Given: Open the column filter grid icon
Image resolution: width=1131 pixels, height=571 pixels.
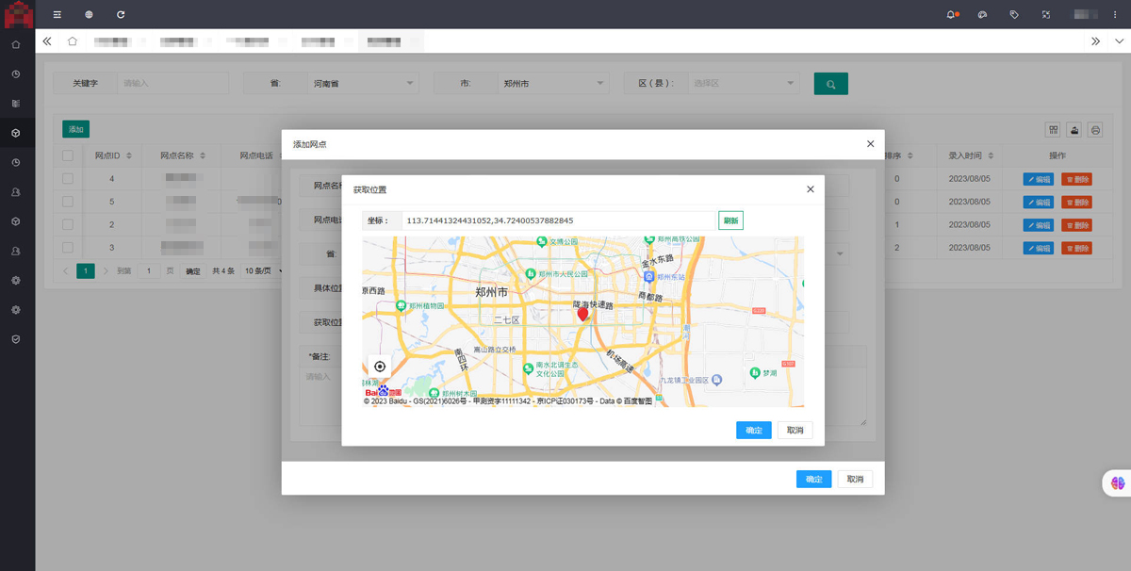Looking at the screenshot, I should tap(1054, 130).
